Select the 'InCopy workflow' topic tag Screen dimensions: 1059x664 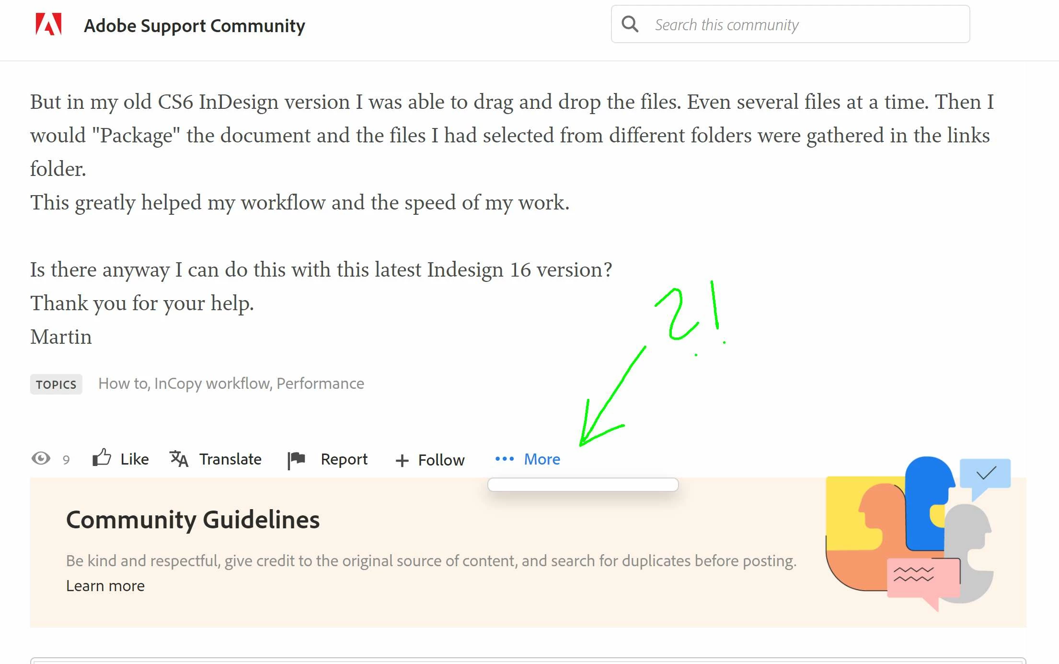[x=213, y=384]
